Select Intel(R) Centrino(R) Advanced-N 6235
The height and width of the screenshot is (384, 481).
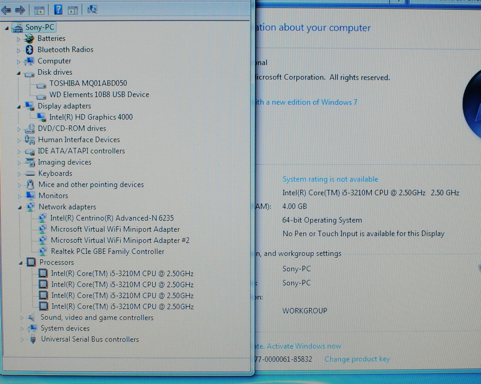click(x=112, y=218)
